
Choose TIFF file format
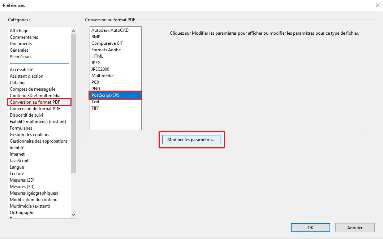coord(95,108)
